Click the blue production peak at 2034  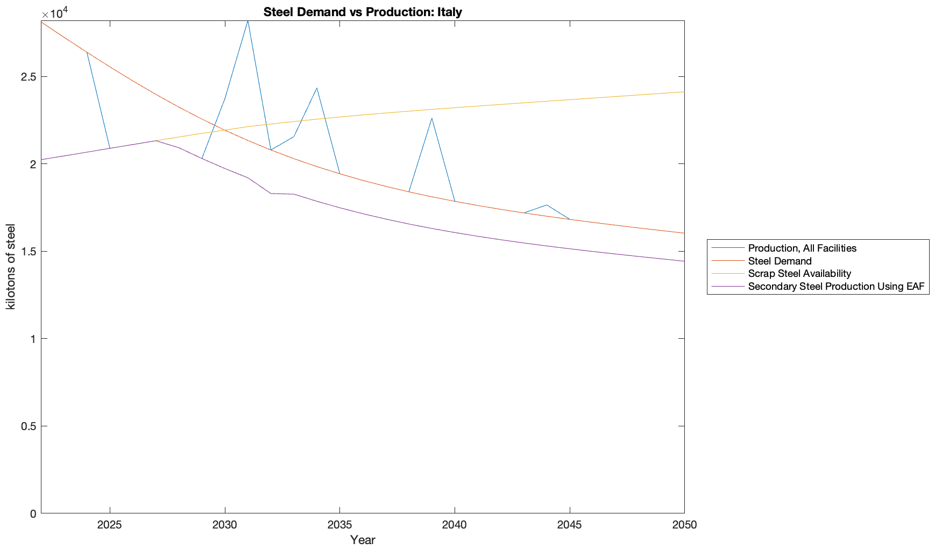pos(317,88)
